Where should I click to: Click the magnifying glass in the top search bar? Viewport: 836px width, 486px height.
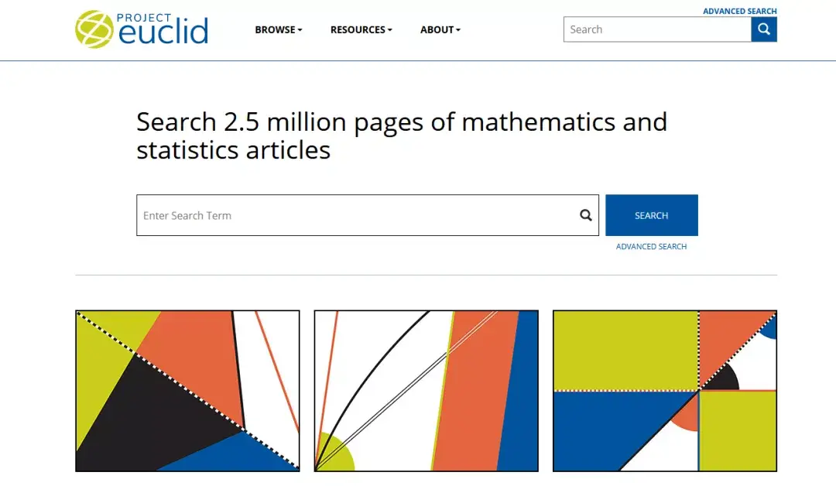pyautogui.click(x=764, y=29)
